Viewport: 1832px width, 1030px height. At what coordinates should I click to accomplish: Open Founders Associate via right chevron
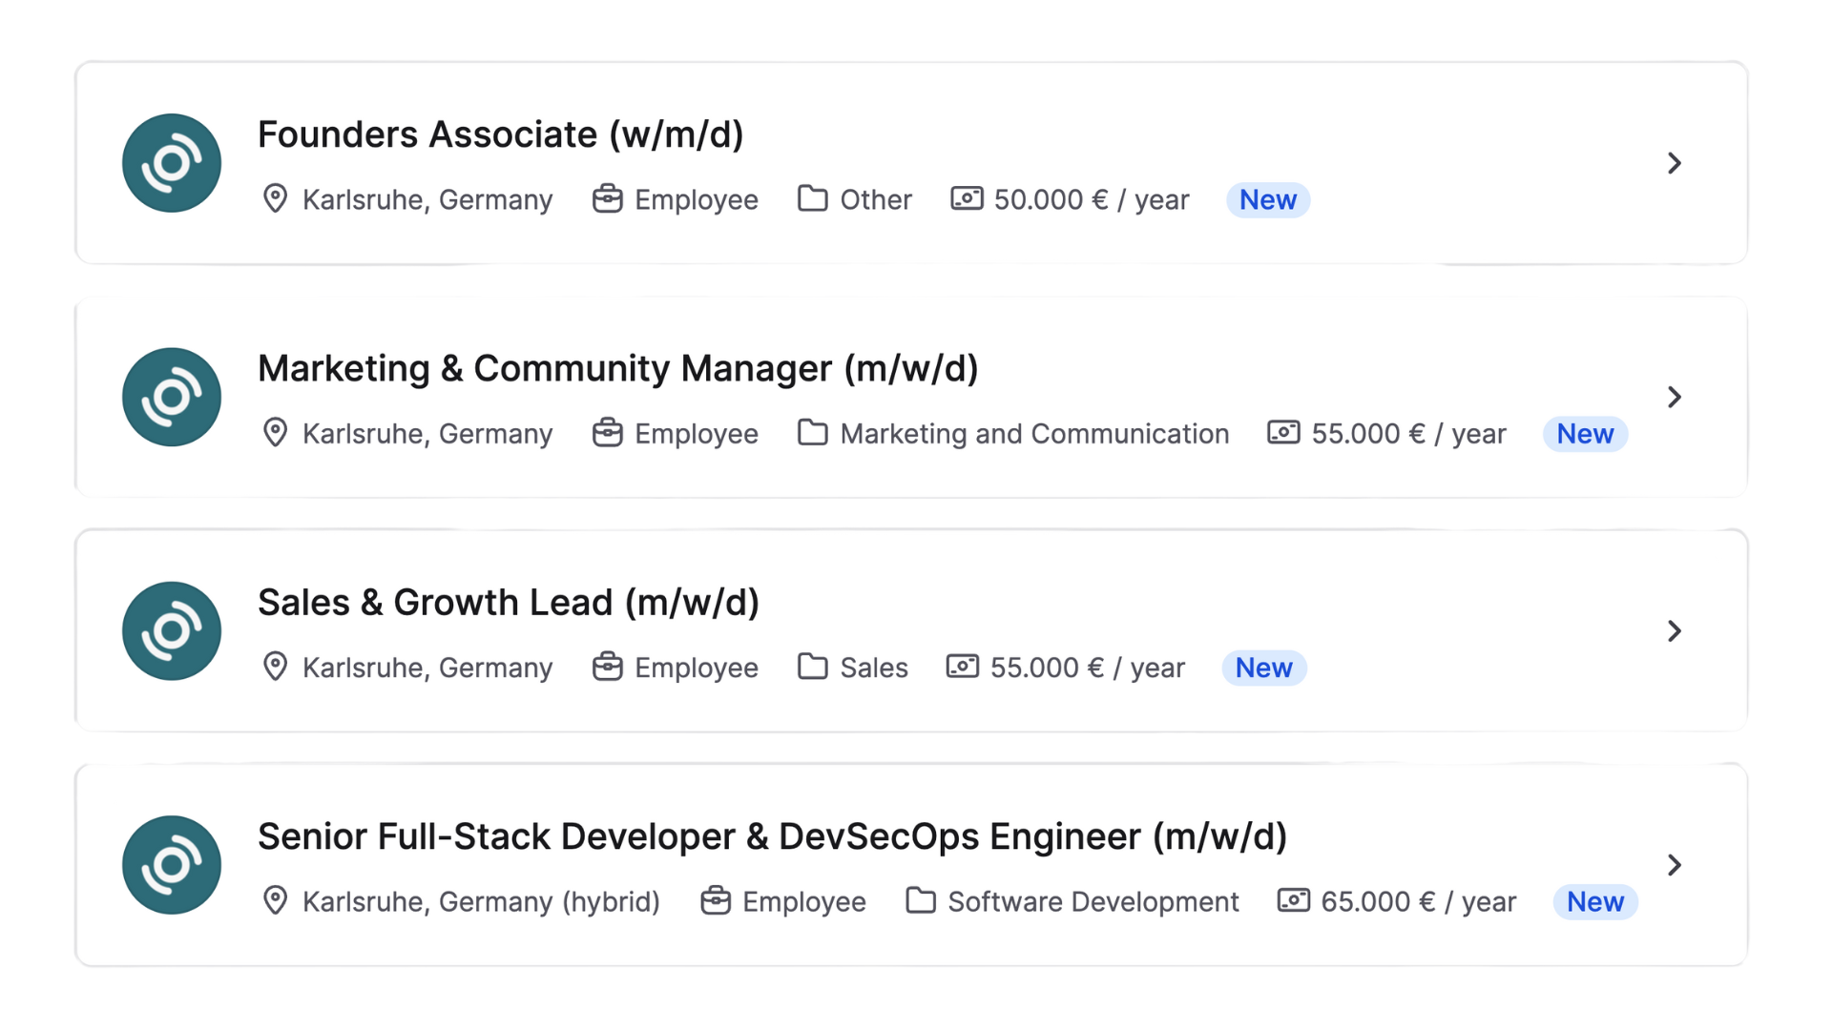click(x=1674, y=163)
